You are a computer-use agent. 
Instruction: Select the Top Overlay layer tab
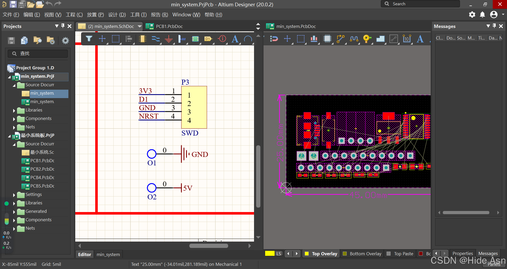tap(321, 254)
